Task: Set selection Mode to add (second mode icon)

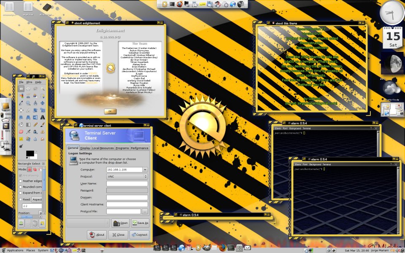Action: click(x=35, y=170)
